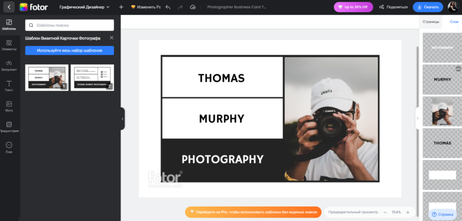Viewport: 462px width, 221px height.
Task: Click Используйте весь набор шаблонов button
Action: (x=69, y=51)
